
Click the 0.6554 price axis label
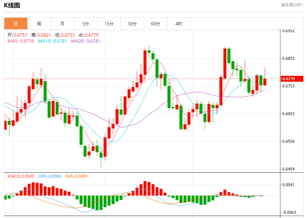(288, 141)
